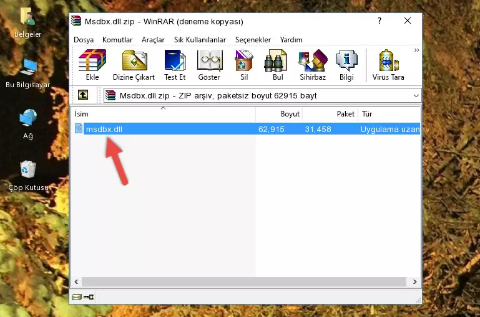Viewport: 480px width, 317px height.
Task: Open the Göster view file tool
Action: [209, 65]
